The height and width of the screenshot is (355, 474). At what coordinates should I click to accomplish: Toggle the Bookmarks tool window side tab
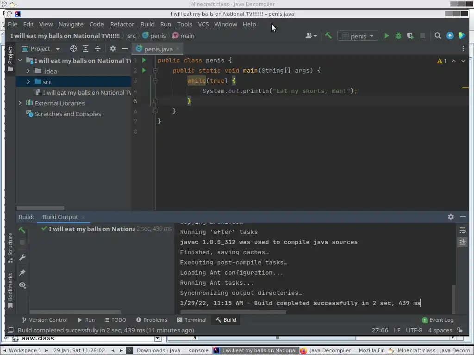(x=10, y=290)
